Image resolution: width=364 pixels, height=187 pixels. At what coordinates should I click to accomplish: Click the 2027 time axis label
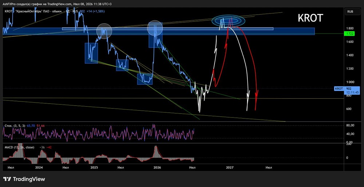pos(230,167)
